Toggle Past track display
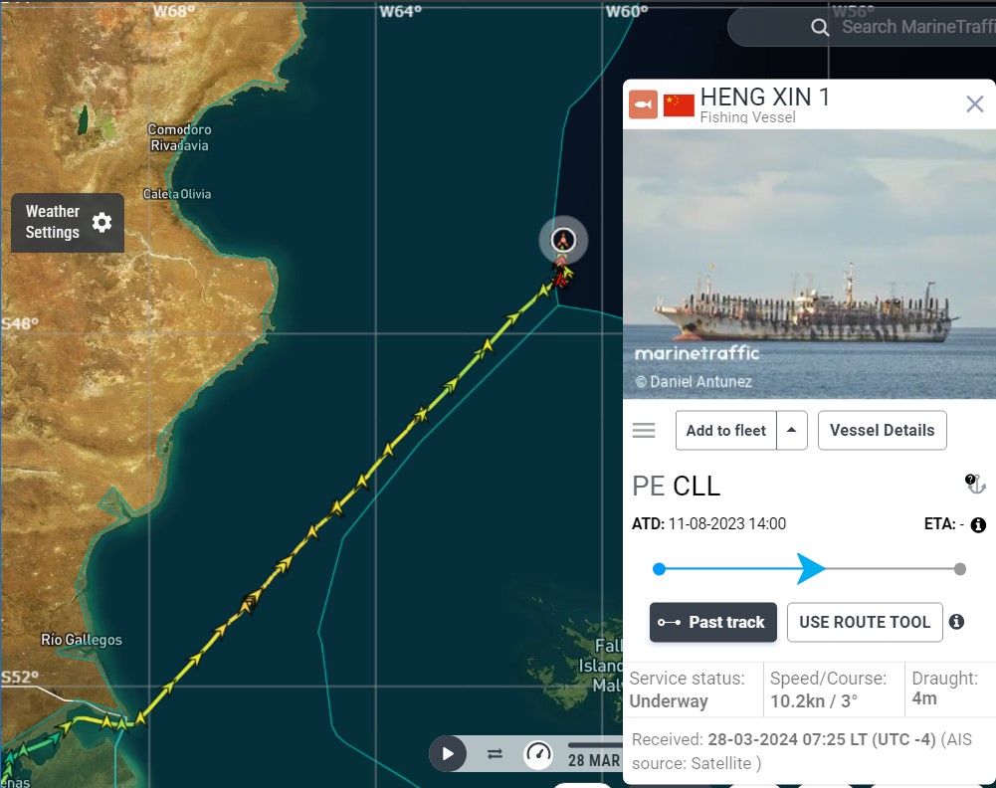The image size is (996, 788). (712, 622)
